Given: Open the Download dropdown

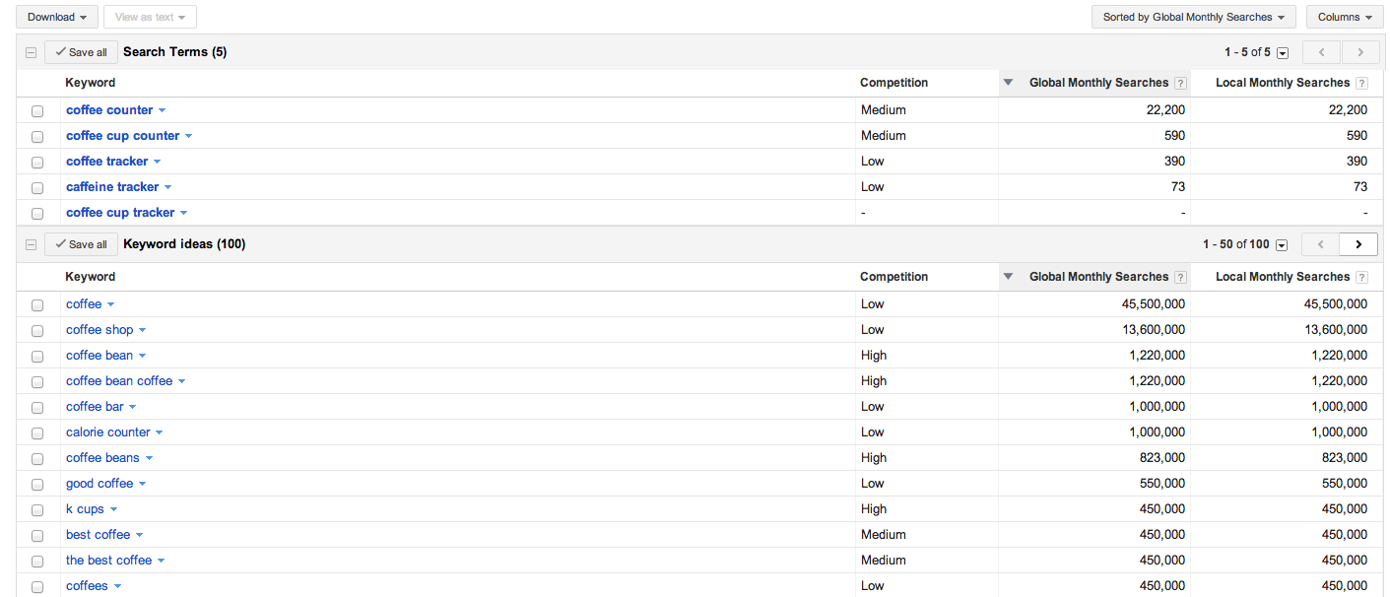Looking at the screenshot, I should pyautogui.click(x=57, y=17).
